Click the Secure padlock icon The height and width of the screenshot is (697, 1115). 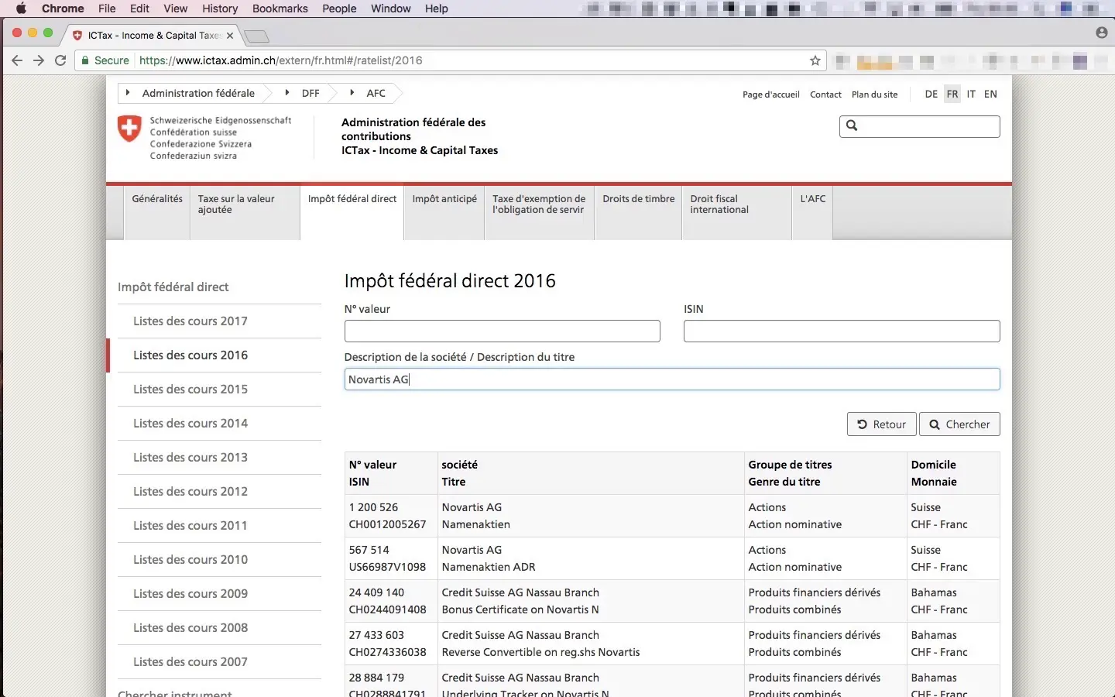coord(85,60)
